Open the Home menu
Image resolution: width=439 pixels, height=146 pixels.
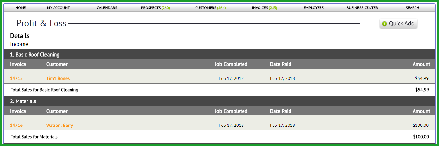point(21,8)
